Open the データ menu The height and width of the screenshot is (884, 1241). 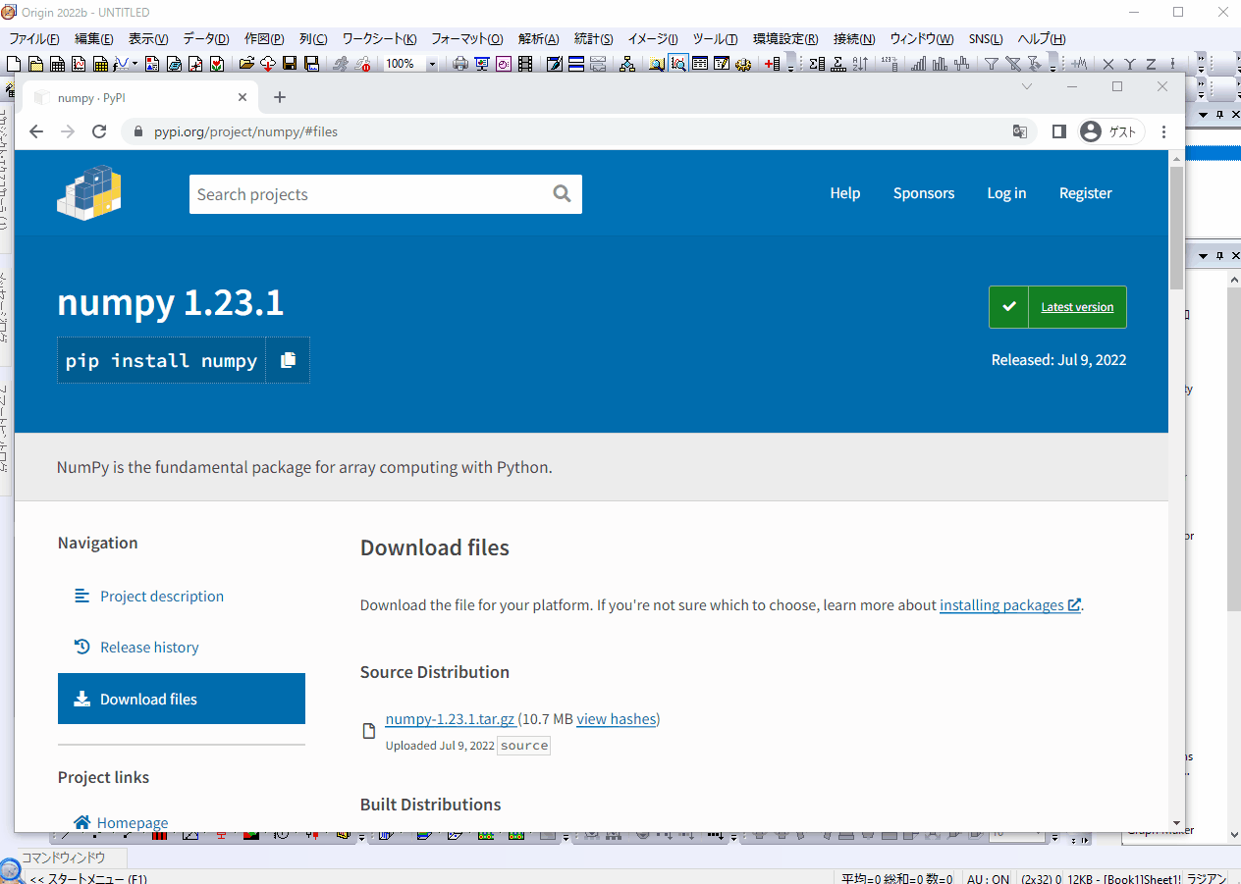[206, 39]
